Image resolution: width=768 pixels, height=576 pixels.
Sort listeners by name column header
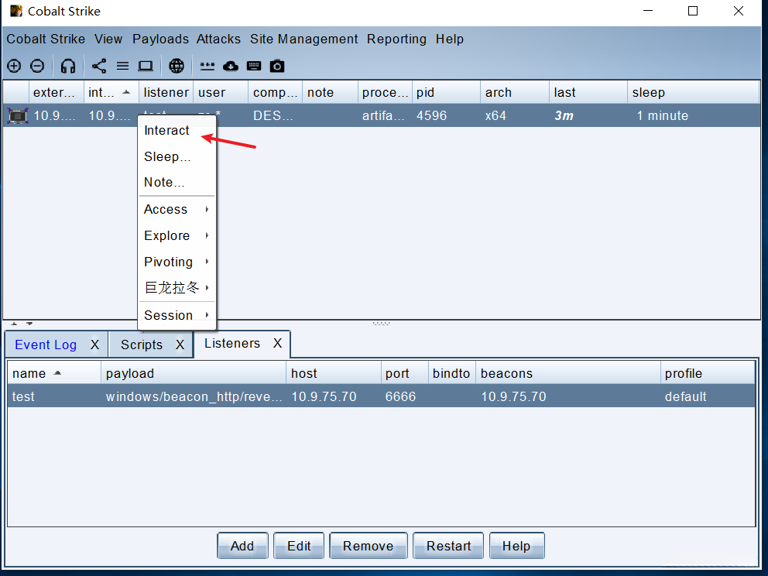(54, 373)
